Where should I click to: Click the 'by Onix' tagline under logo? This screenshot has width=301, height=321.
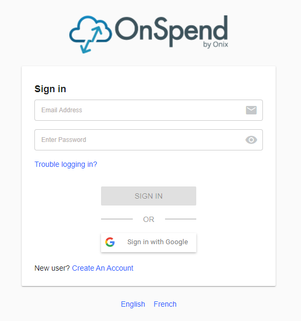click(x=215, y=44)
